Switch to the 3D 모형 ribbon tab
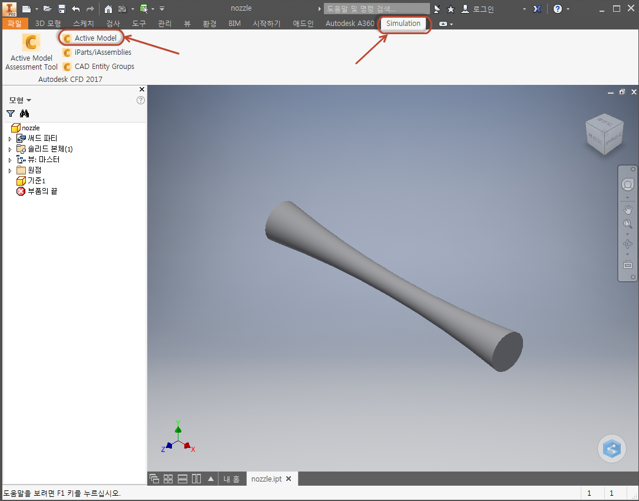The image size is (639, 501). (48, 23)
